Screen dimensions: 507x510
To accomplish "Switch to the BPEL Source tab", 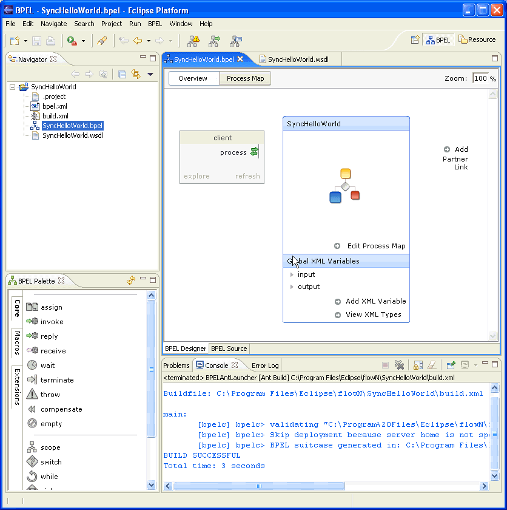I will pos(229,348).
